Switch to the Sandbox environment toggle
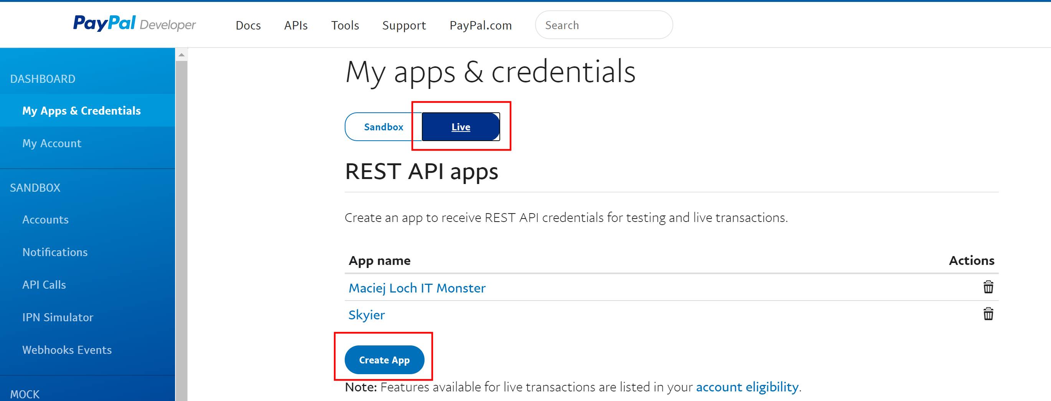1051x401 pixels. click(383, 127)
